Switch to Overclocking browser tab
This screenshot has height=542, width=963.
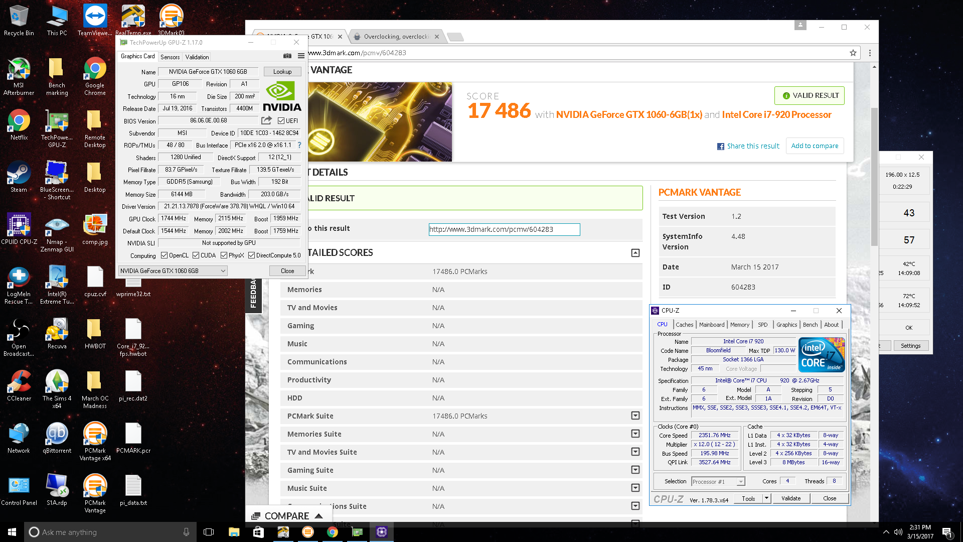tap(396, 37)
